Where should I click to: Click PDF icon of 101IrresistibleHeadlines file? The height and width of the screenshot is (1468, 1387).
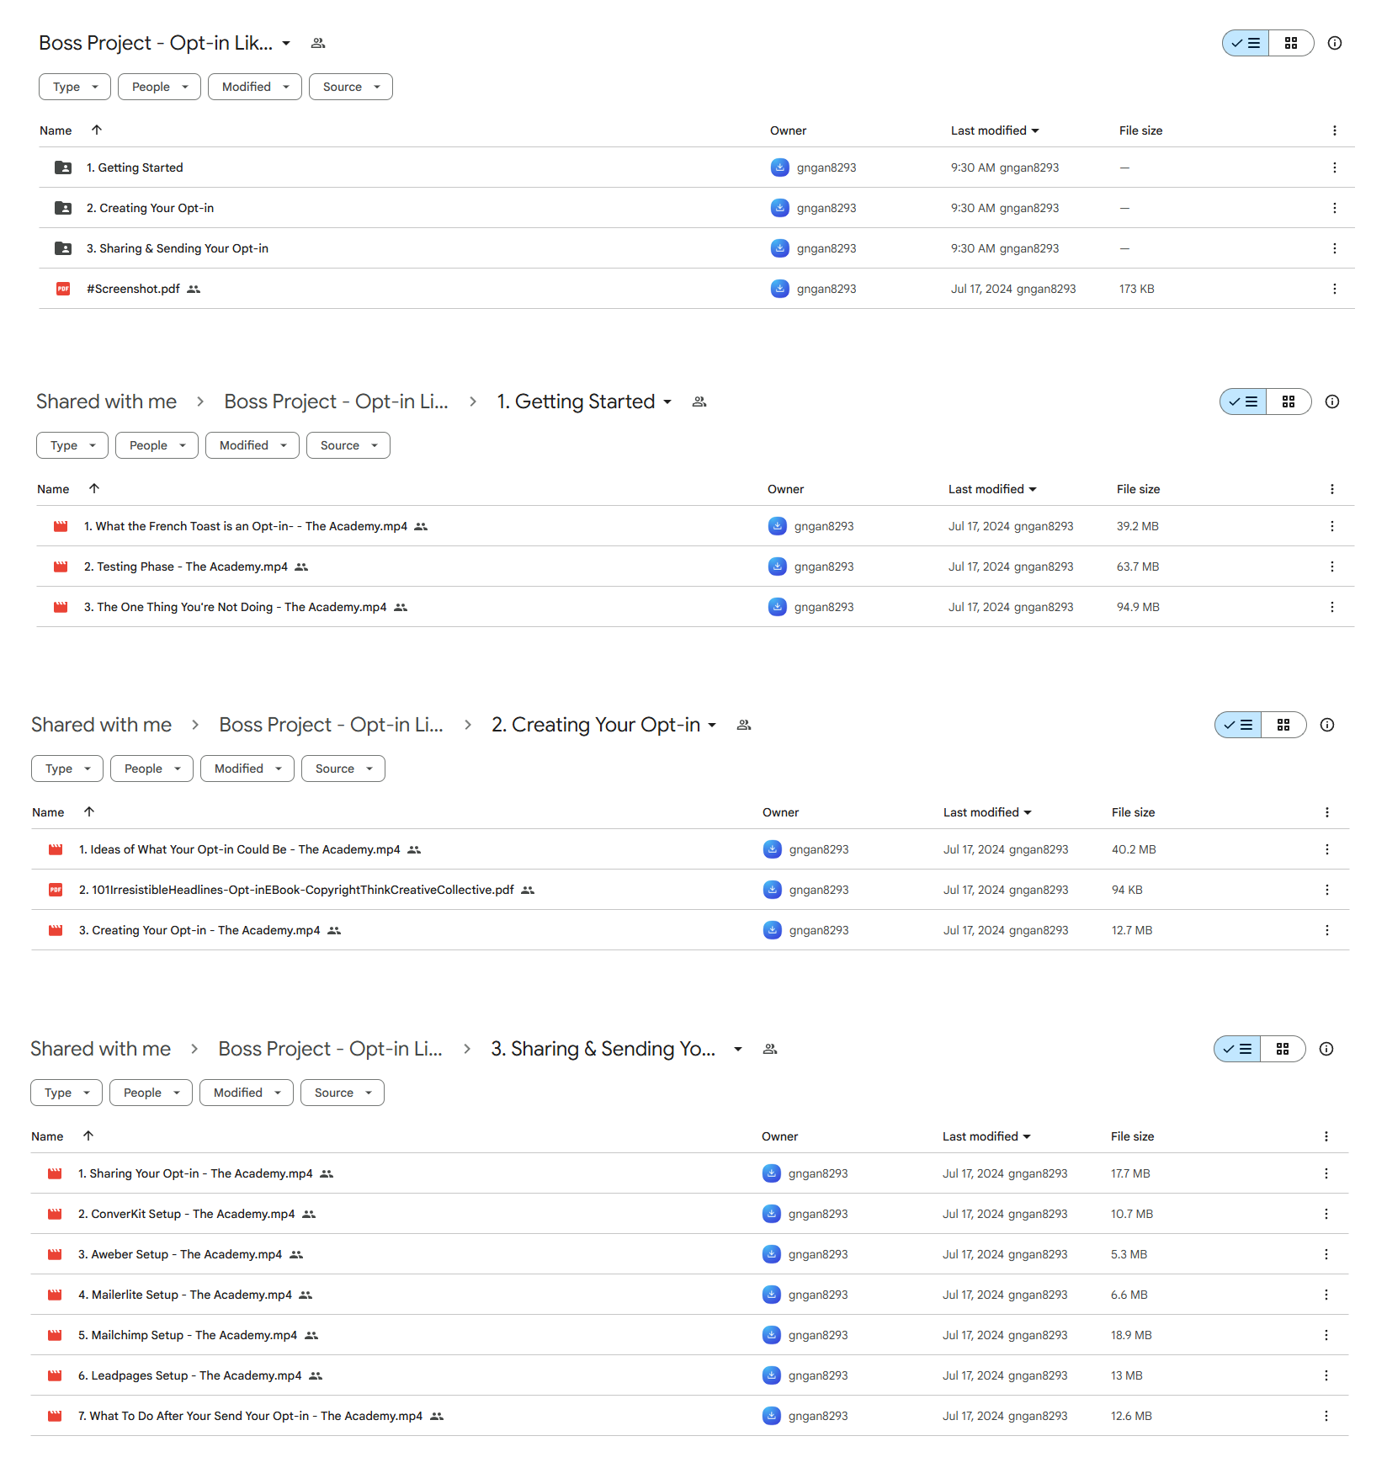pyautogui.click(x=56, y=890)
